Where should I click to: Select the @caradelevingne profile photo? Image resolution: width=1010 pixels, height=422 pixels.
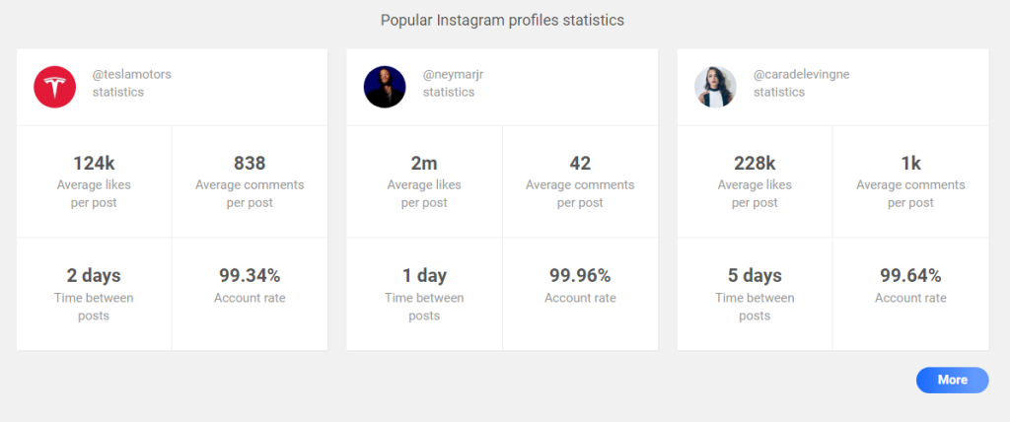tap(716, 87)
